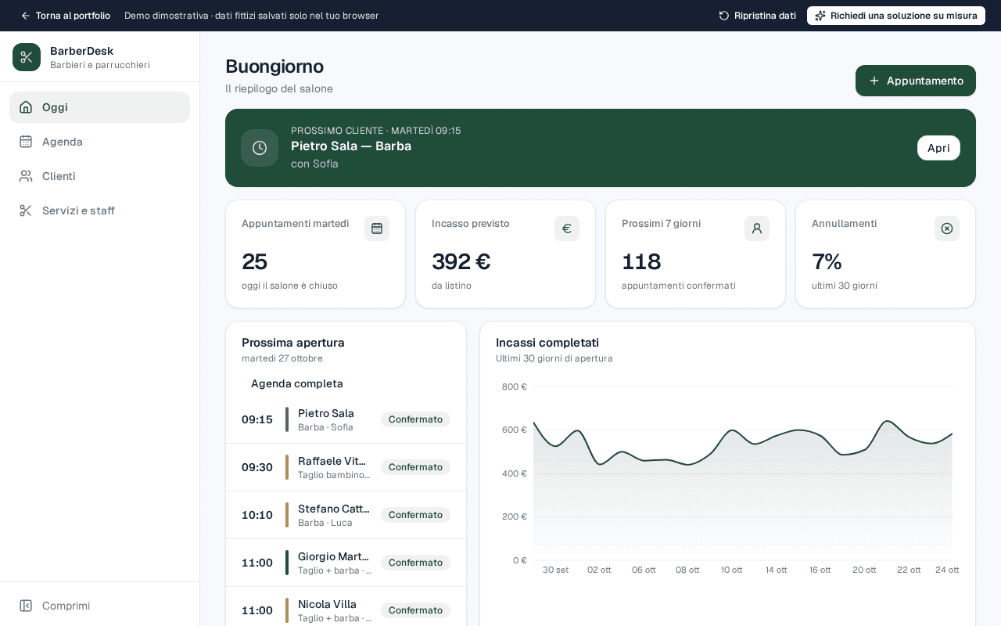Click the clock icon in next client banner

tap(260, 148)
